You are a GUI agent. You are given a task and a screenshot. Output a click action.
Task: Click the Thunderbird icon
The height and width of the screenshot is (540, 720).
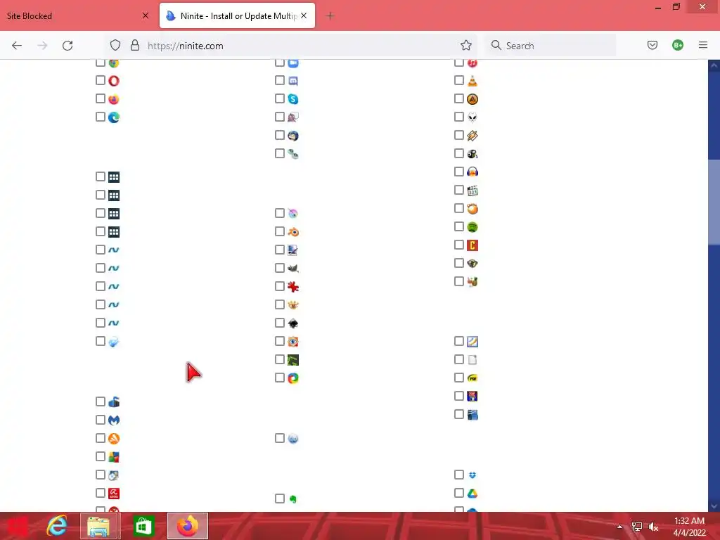pyautogui.click(x=293, y=136)
